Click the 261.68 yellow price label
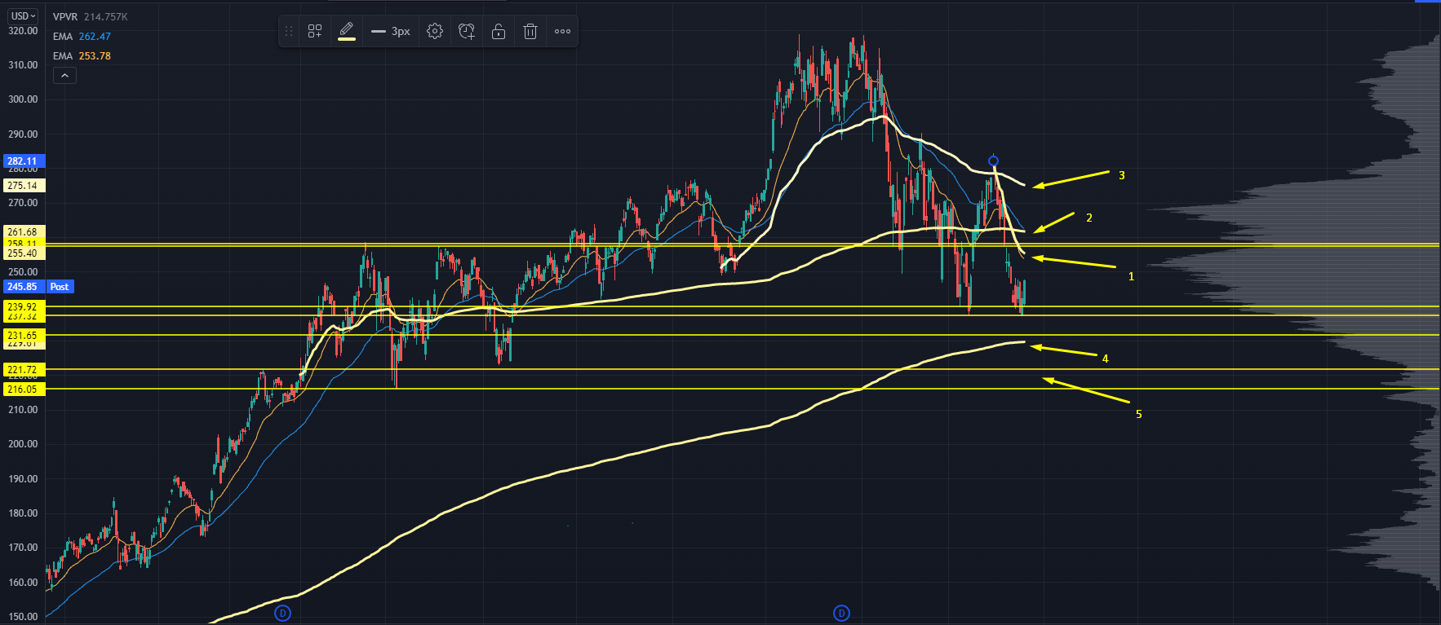This screenshot has height=625, width=1441. (23, 232)
